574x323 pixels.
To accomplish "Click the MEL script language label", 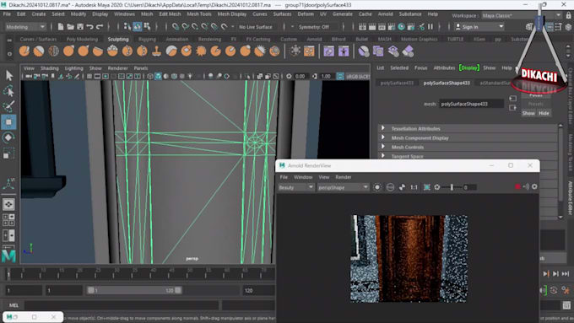I will point(14,305).
